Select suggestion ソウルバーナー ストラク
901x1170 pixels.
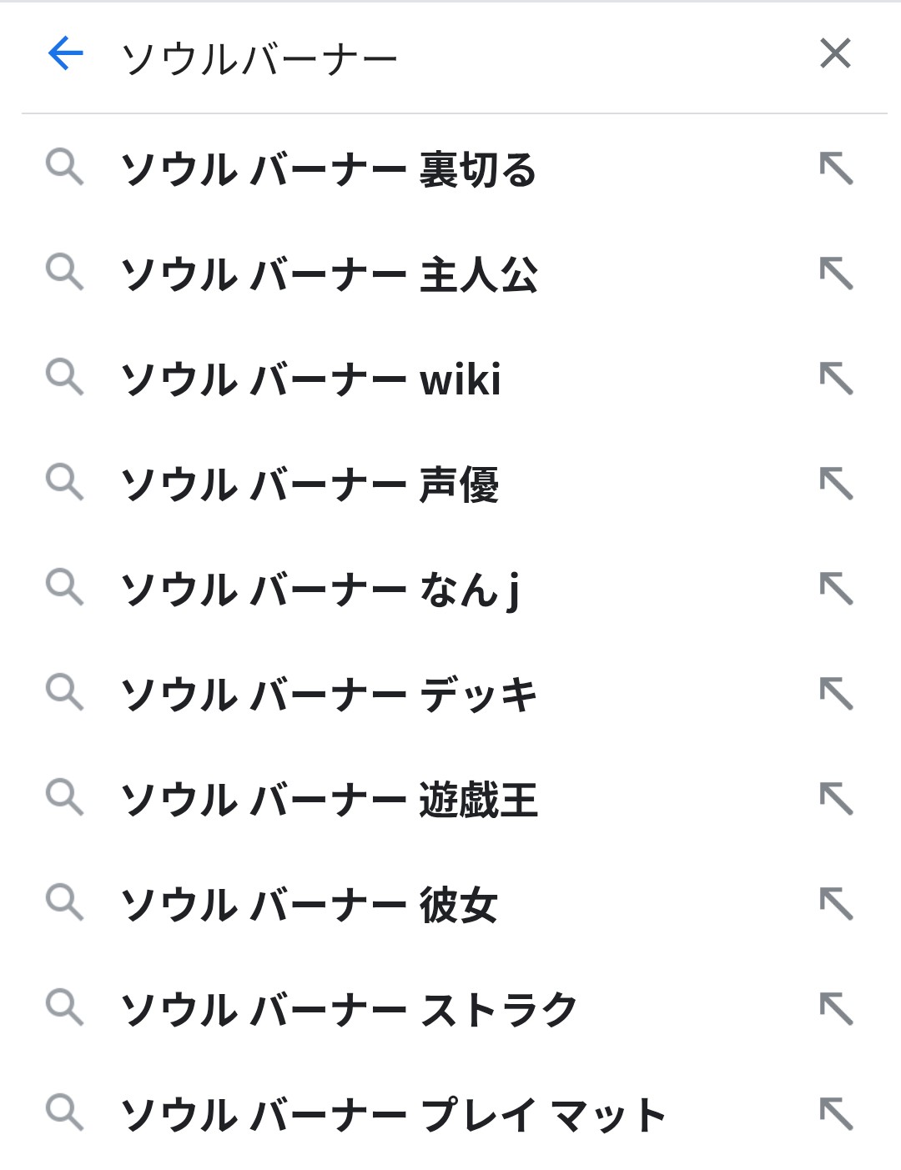point(350,1010)
